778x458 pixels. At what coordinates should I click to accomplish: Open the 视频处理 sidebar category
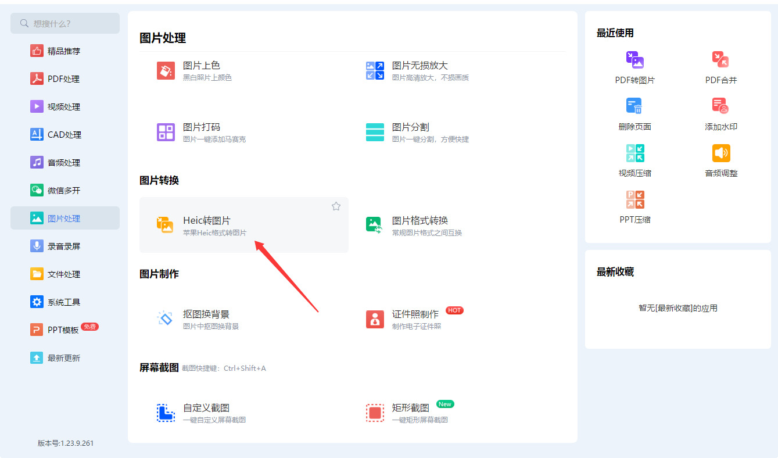tap(65, 107)
